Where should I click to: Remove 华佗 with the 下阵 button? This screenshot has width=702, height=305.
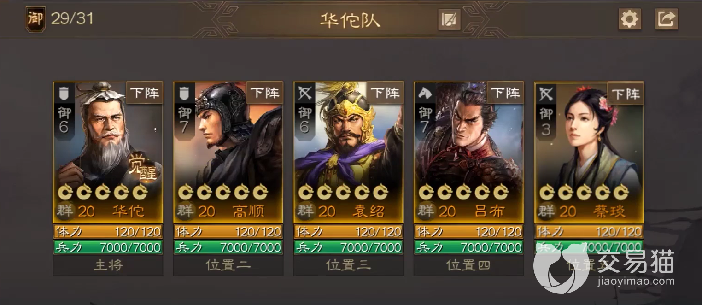click(x=144, y=93)
